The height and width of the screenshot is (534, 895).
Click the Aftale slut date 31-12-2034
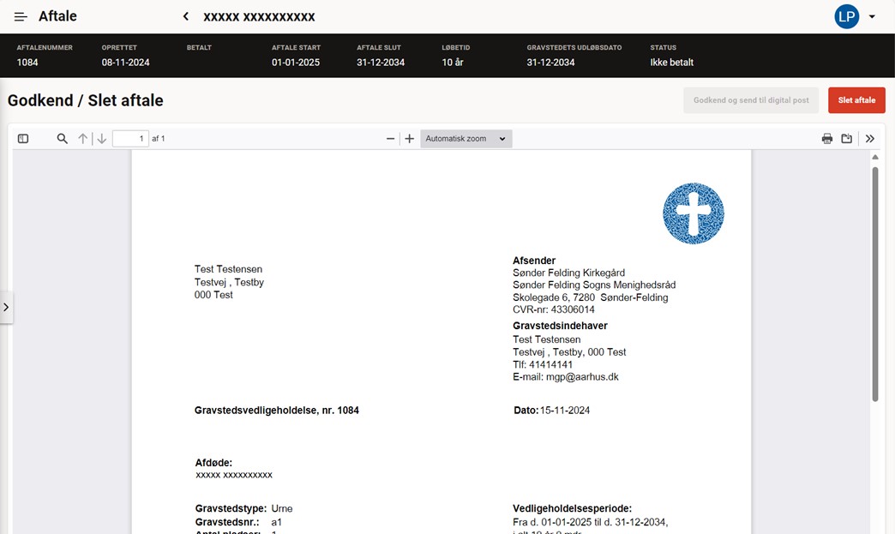[x=381, y=63]
